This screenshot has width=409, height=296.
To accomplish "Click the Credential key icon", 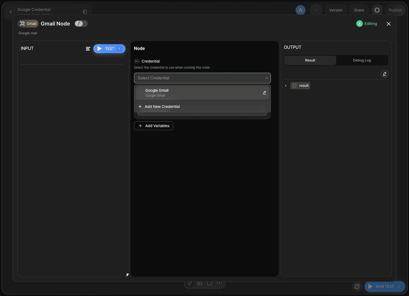I will coord(137,61).
